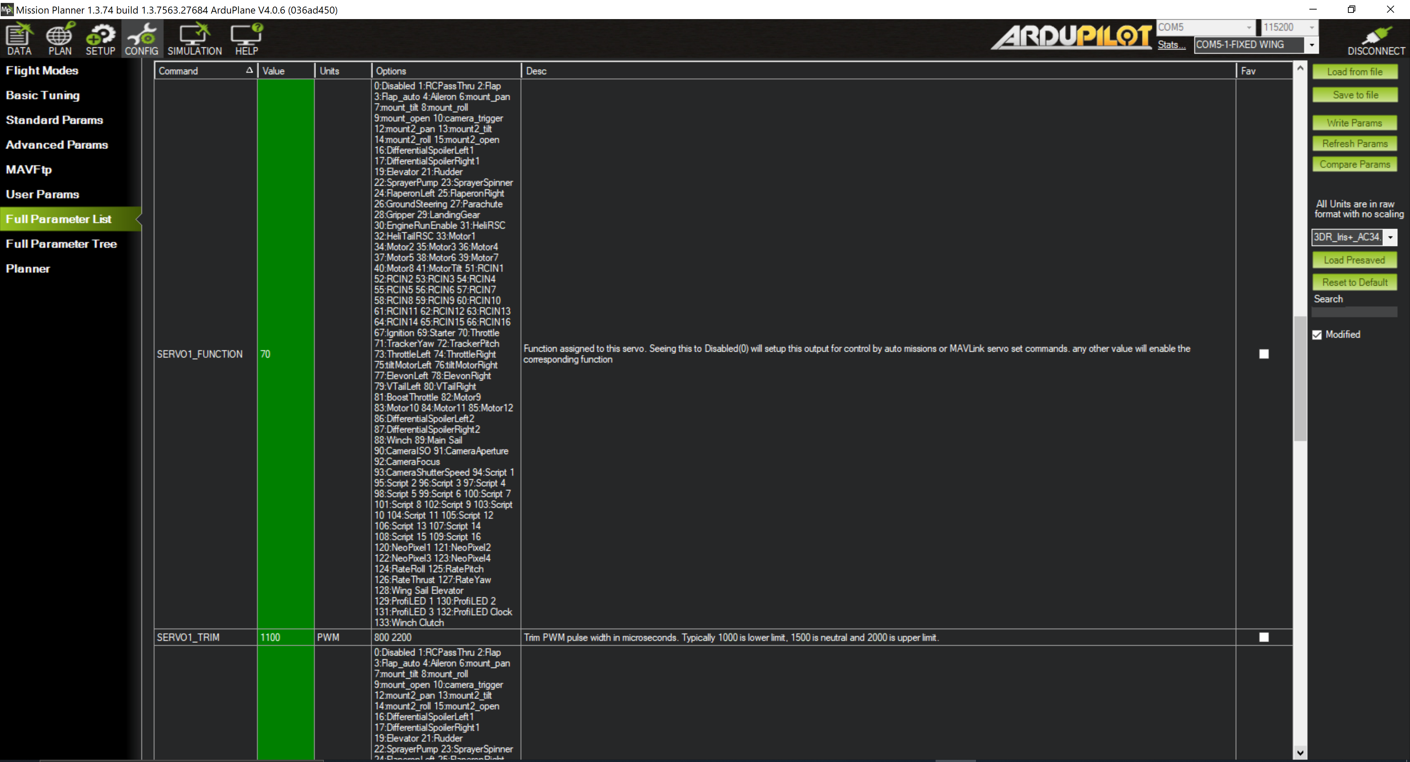Switch to Full Parameter Tree
The height and width of the screenshot is (762, 1410).
(x=61, y=244)
